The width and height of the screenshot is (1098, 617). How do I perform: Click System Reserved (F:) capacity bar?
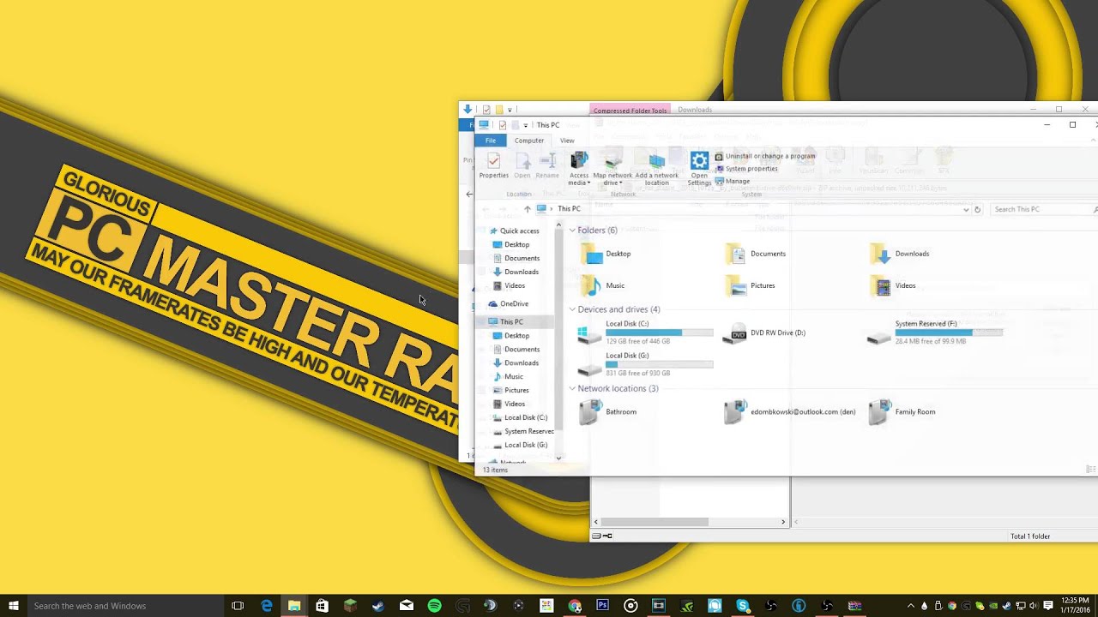[x=949, y=332]
